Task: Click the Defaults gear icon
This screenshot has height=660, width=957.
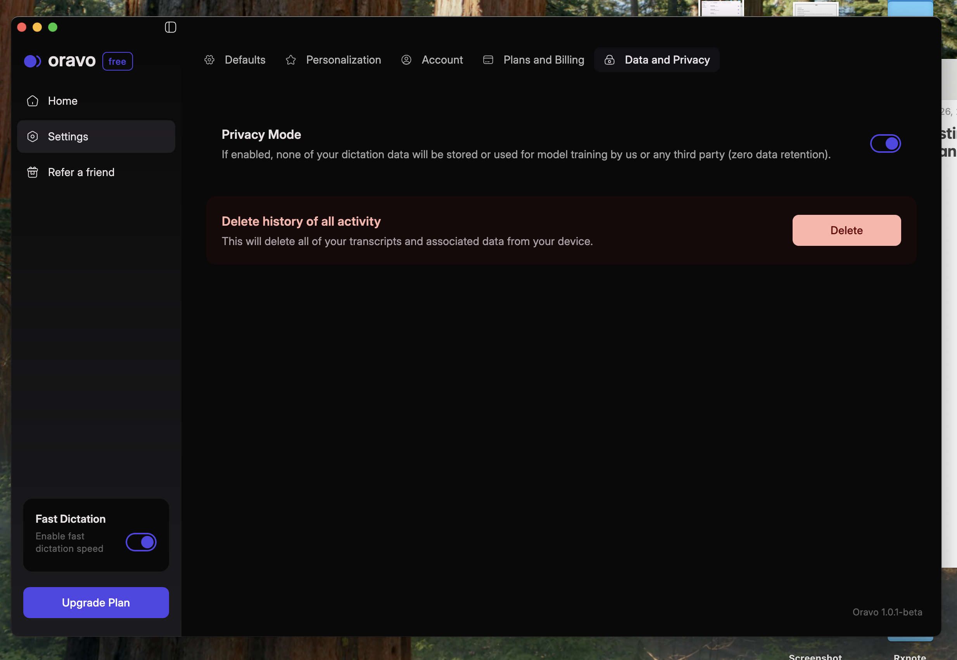Action: (210, 60)
